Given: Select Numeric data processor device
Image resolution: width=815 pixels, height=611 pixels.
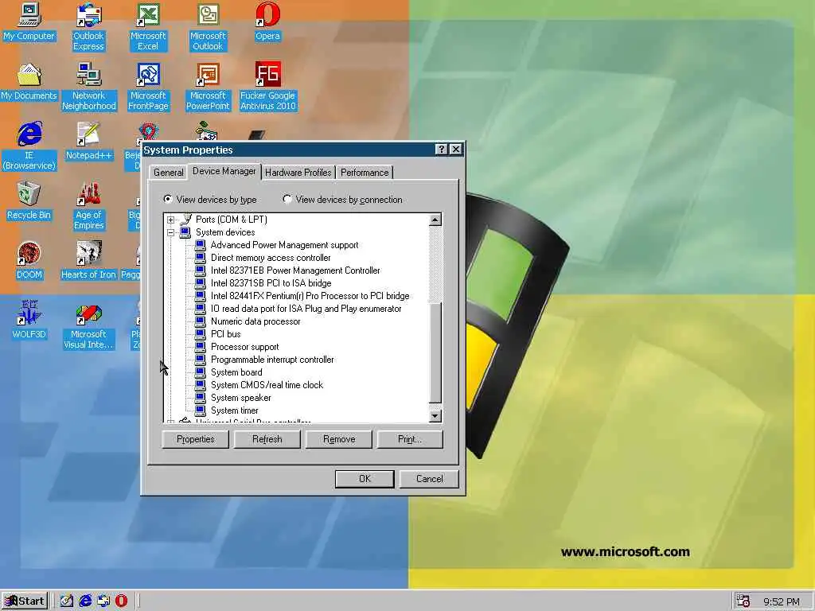Looking at the screenshot, I should 255,321.
